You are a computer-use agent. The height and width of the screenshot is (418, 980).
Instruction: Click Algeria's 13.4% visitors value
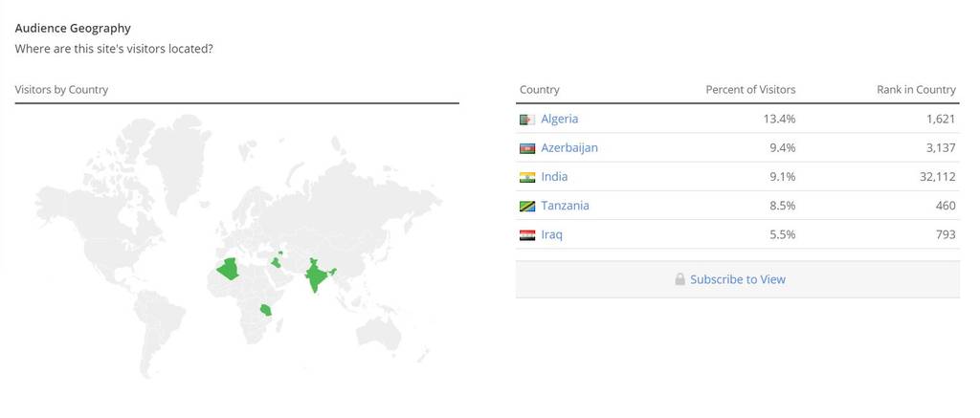(x=779, y=119)
